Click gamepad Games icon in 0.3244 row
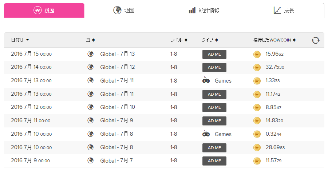The width and height of the screenshot is (328, 171). coord(206,134)
